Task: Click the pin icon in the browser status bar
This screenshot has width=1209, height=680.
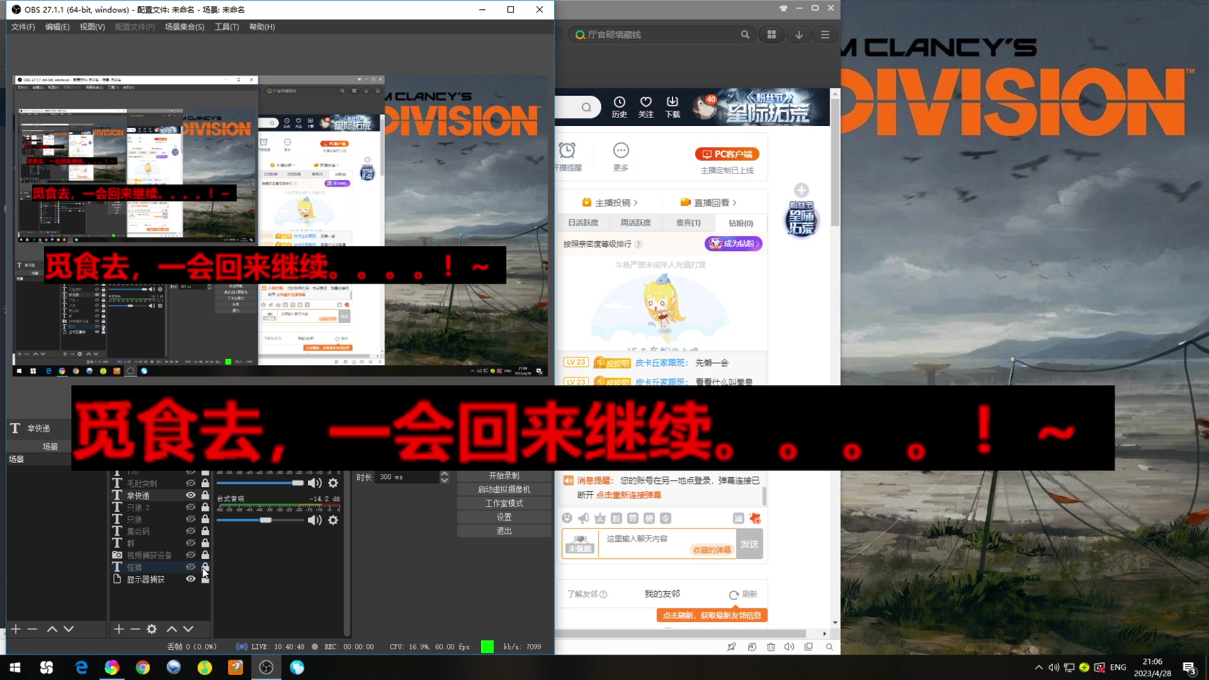Action: pos(731,647)
